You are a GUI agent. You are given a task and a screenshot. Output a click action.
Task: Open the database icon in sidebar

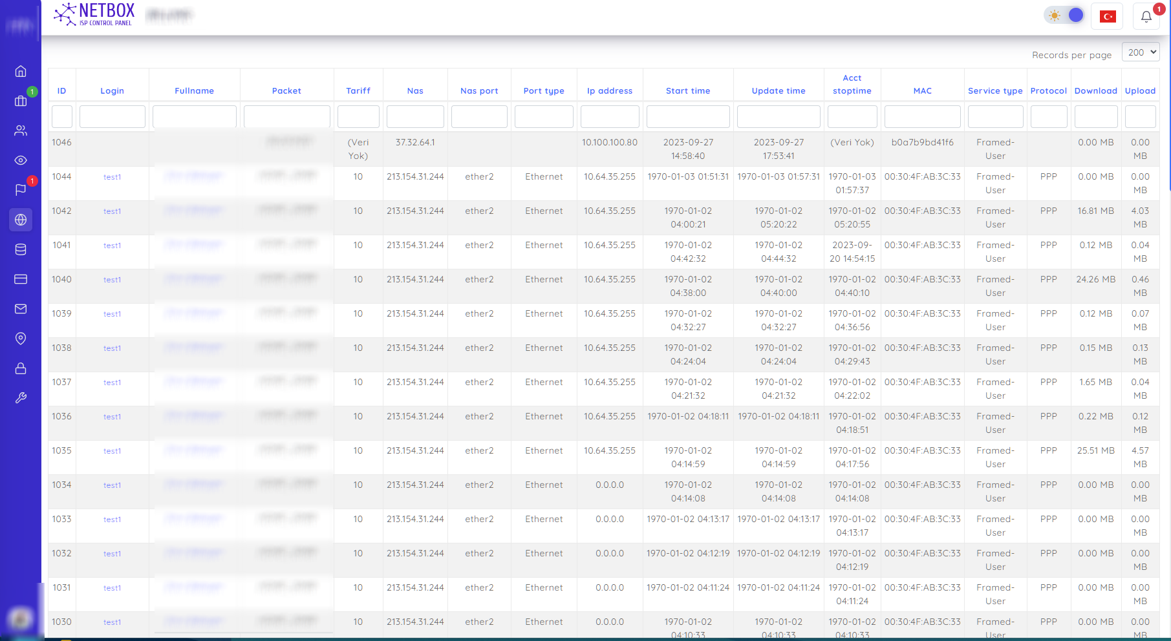click(21, 249)
